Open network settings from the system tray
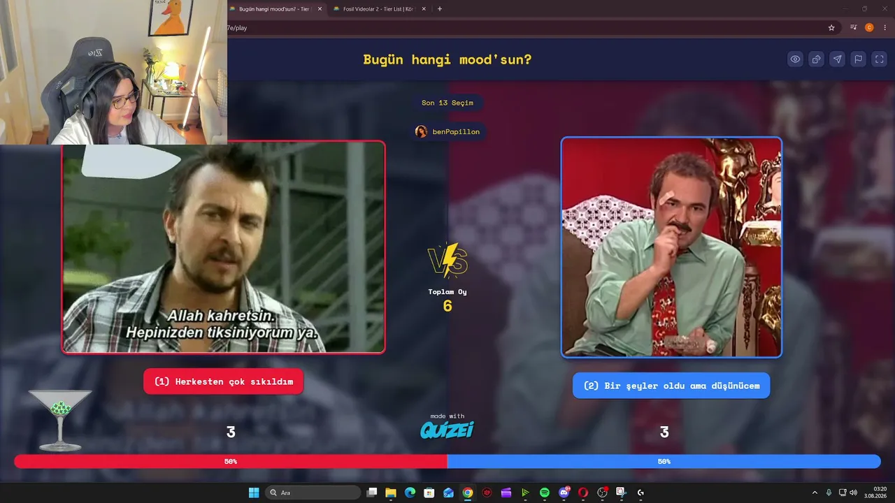Image resolution: width=895 pixels, height=503 pixels. click(x=843, y=493)
